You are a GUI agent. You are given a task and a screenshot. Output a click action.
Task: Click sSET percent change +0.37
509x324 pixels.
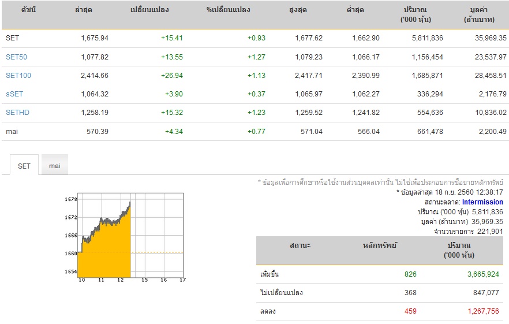[256, 94]
